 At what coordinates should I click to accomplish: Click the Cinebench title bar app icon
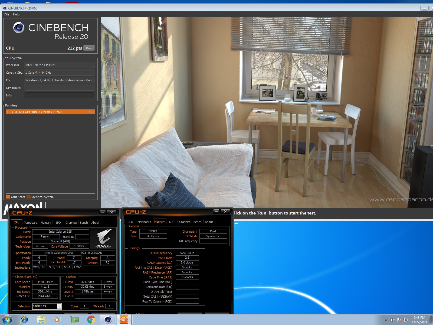tap(5, 8)
